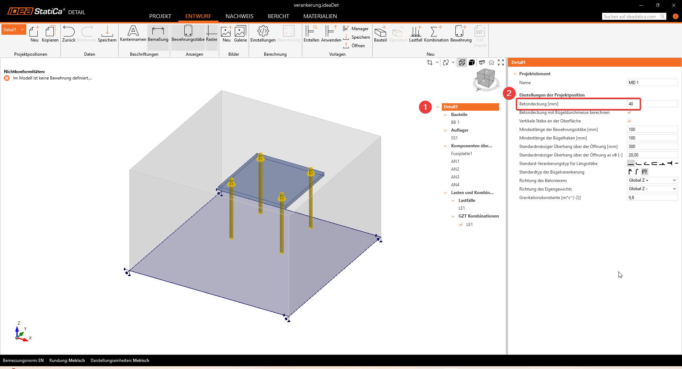Collapse the Bauteile tree section

click(x=445, y=115)
